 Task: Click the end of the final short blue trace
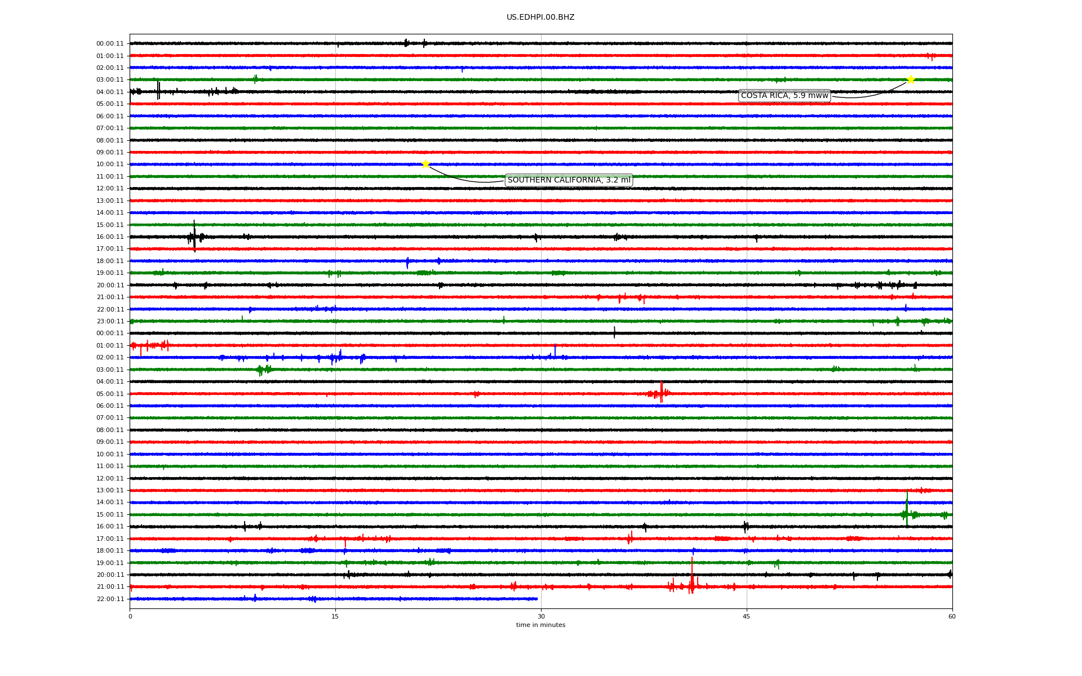click(x=536, y=599)
